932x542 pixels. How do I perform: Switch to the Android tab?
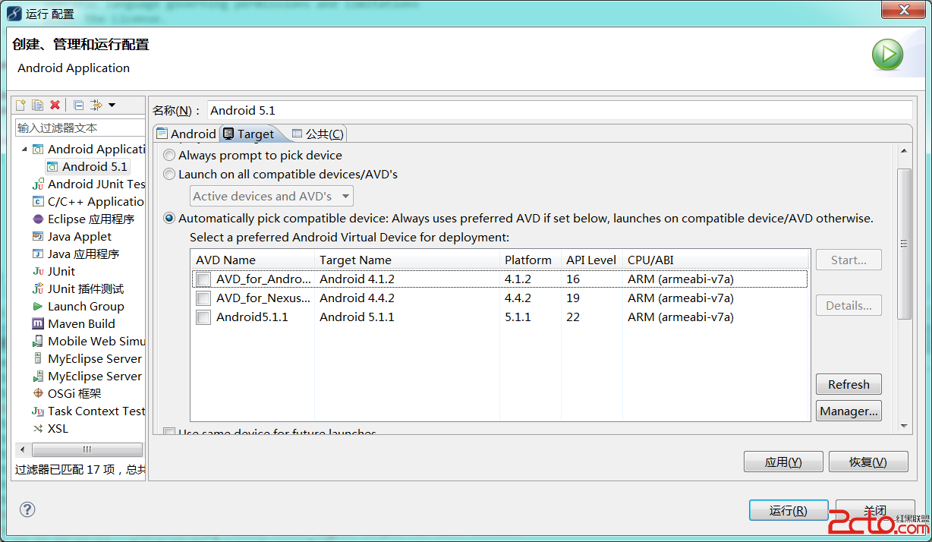tap(186, 134)
